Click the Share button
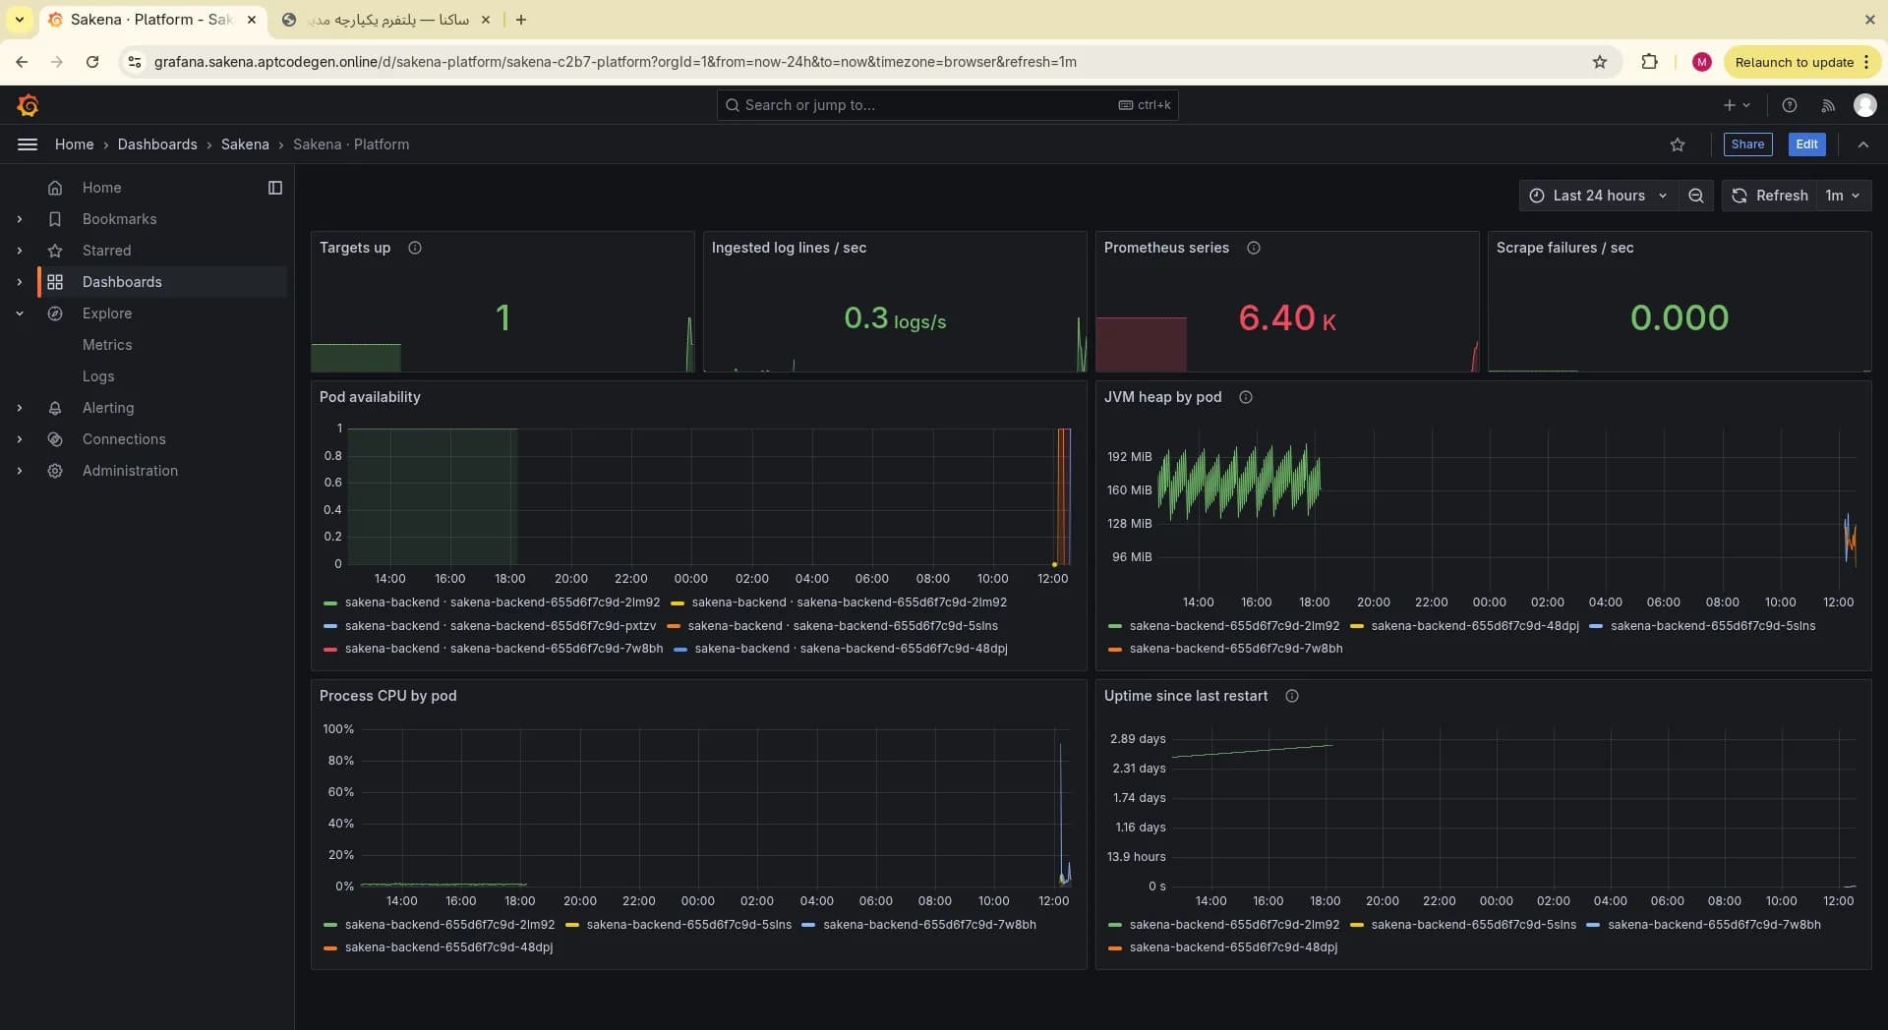This screenshot has width=1888, height=1030. click(x=1747, y=144)
